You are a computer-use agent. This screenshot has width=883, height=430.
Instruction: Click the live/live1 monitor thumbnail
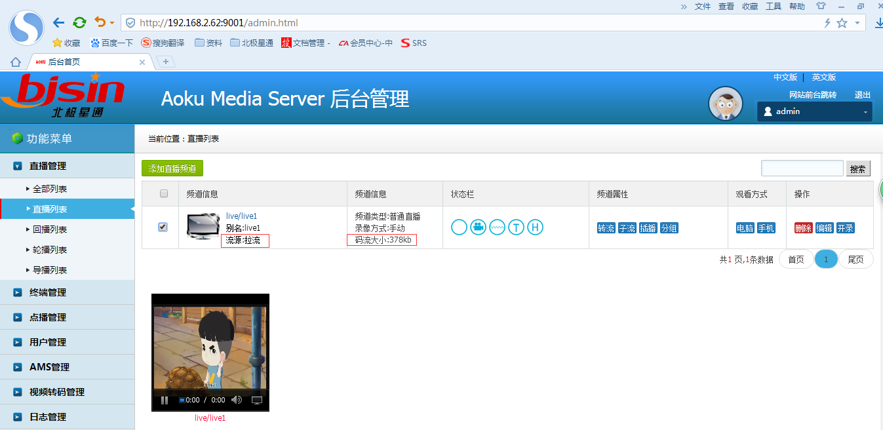203,226
